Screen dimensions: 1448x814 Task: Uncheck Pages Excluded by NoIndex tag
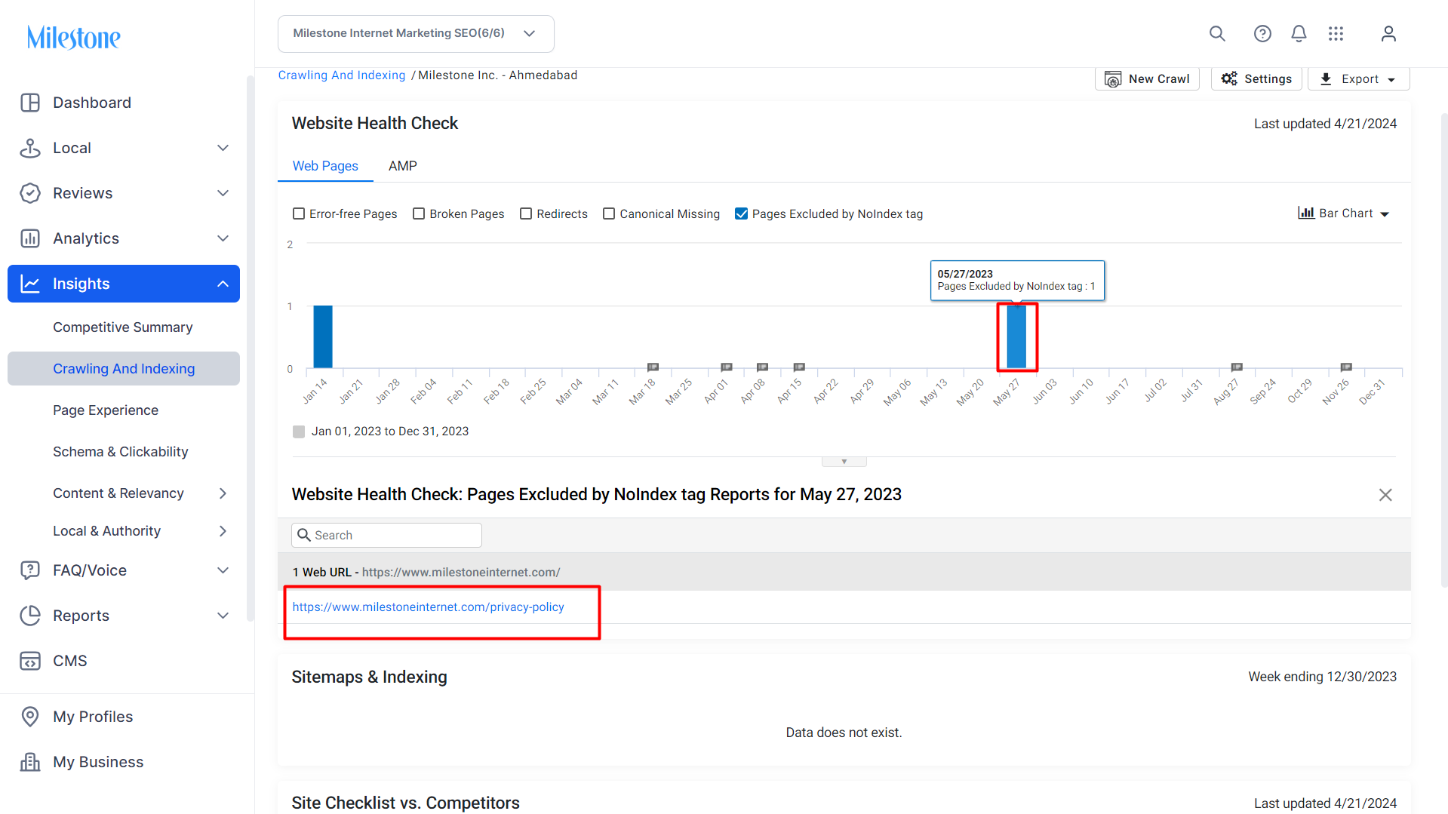click(x=742, y=214)
